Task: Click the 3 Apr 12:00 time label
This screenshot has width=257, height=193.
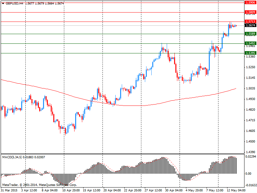Action: pos(29,190)
